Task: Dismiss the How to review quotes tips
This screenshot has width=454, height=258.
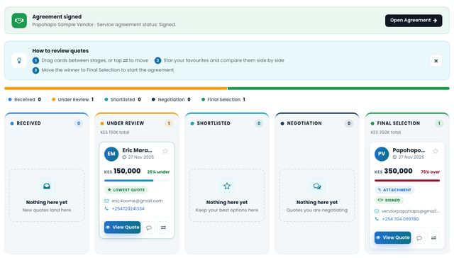Action: [436, 61]
